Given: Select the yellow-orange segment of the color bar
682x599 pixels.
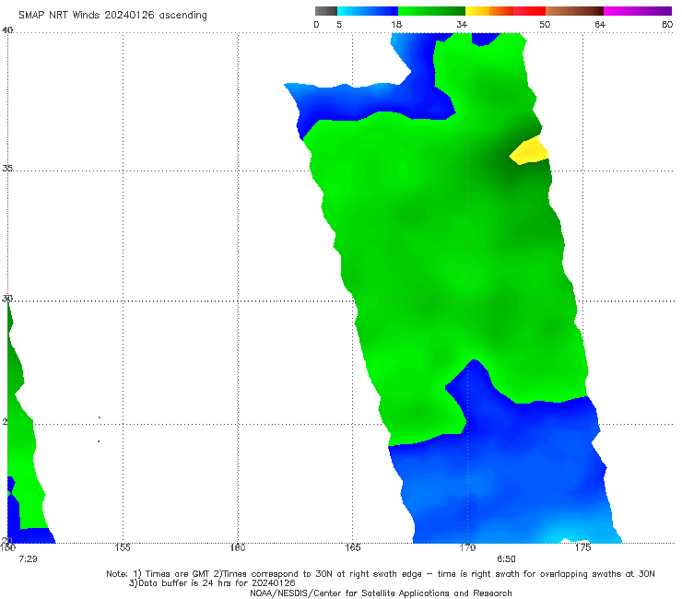Looking at the screenshot, I should tap(489, 11).
